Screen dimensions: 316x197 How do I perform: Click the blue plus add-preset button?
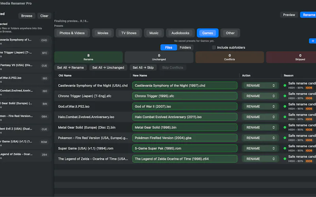coord(312,41)
